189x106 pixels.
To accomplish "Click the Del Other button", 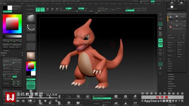I will (181, 54).
